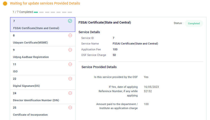Viewport: 210px width, 120px height.
Task: Click pending icon for Digital Signature(DS)
Action: tap(70, 79)
